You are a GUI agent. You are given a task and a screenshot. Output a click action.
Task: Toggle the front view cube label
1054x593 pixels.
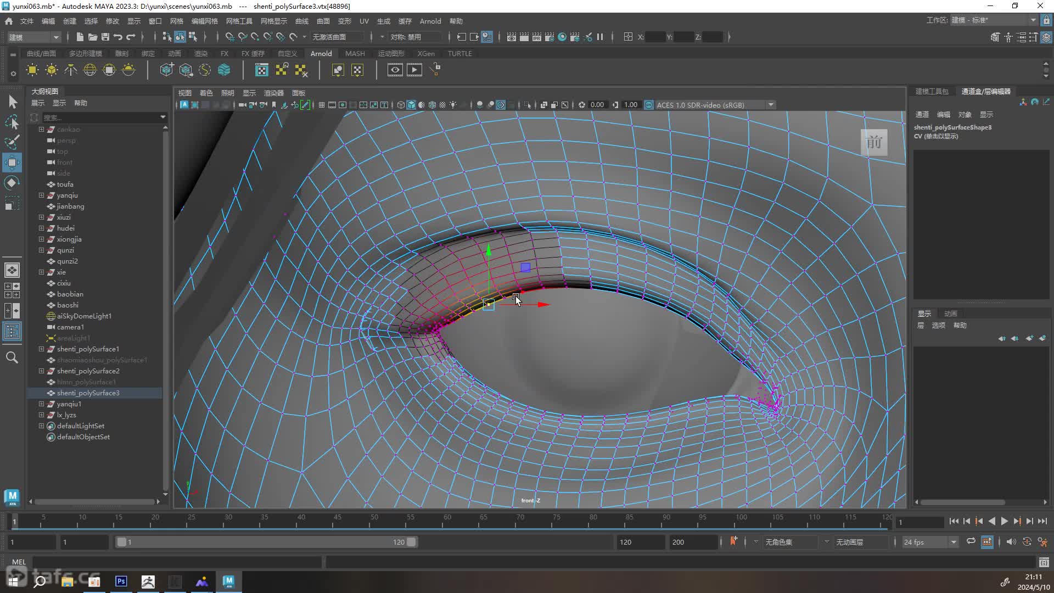(x=874, y=143)
